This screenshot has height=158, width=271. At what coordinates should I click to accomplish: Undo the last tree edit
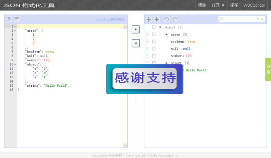point(167,19)
